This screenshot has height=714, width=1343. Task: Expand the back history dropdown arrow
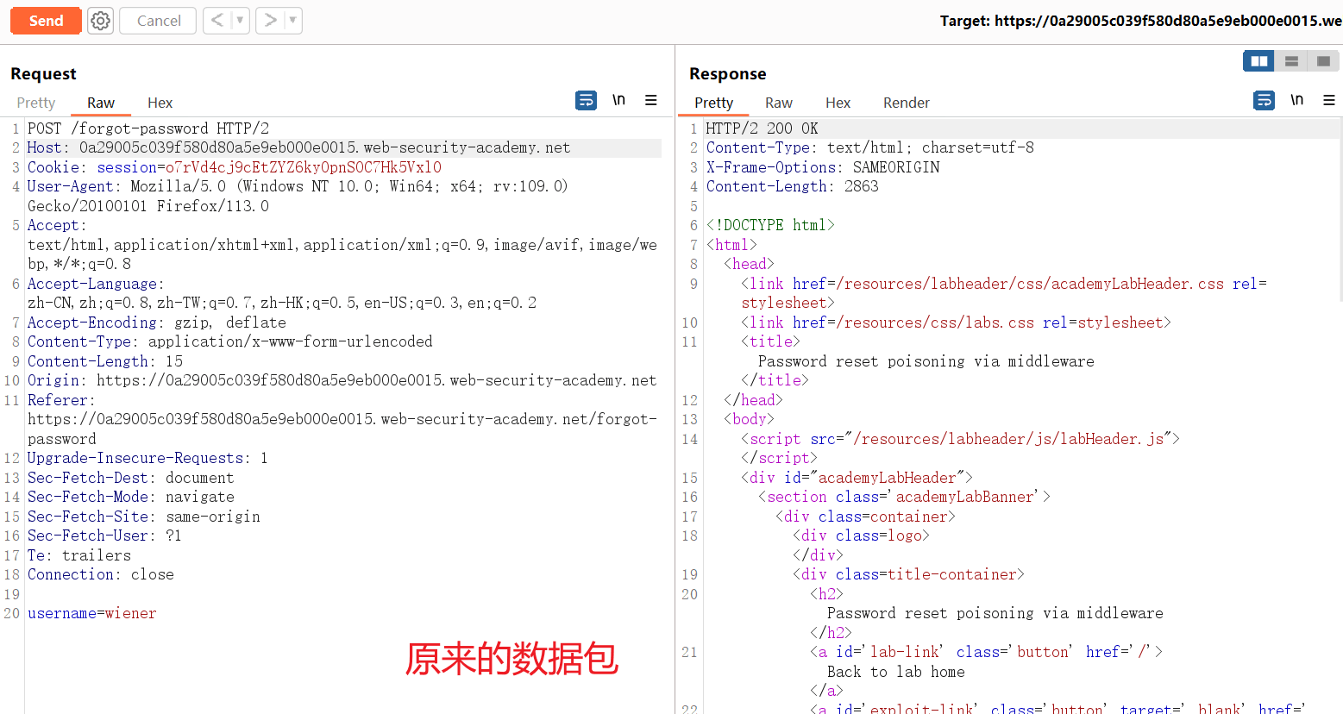point(240,20)
